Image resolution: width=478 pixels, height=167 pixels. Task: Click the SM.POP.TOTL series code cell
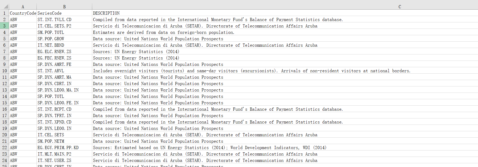coord(51,32)
